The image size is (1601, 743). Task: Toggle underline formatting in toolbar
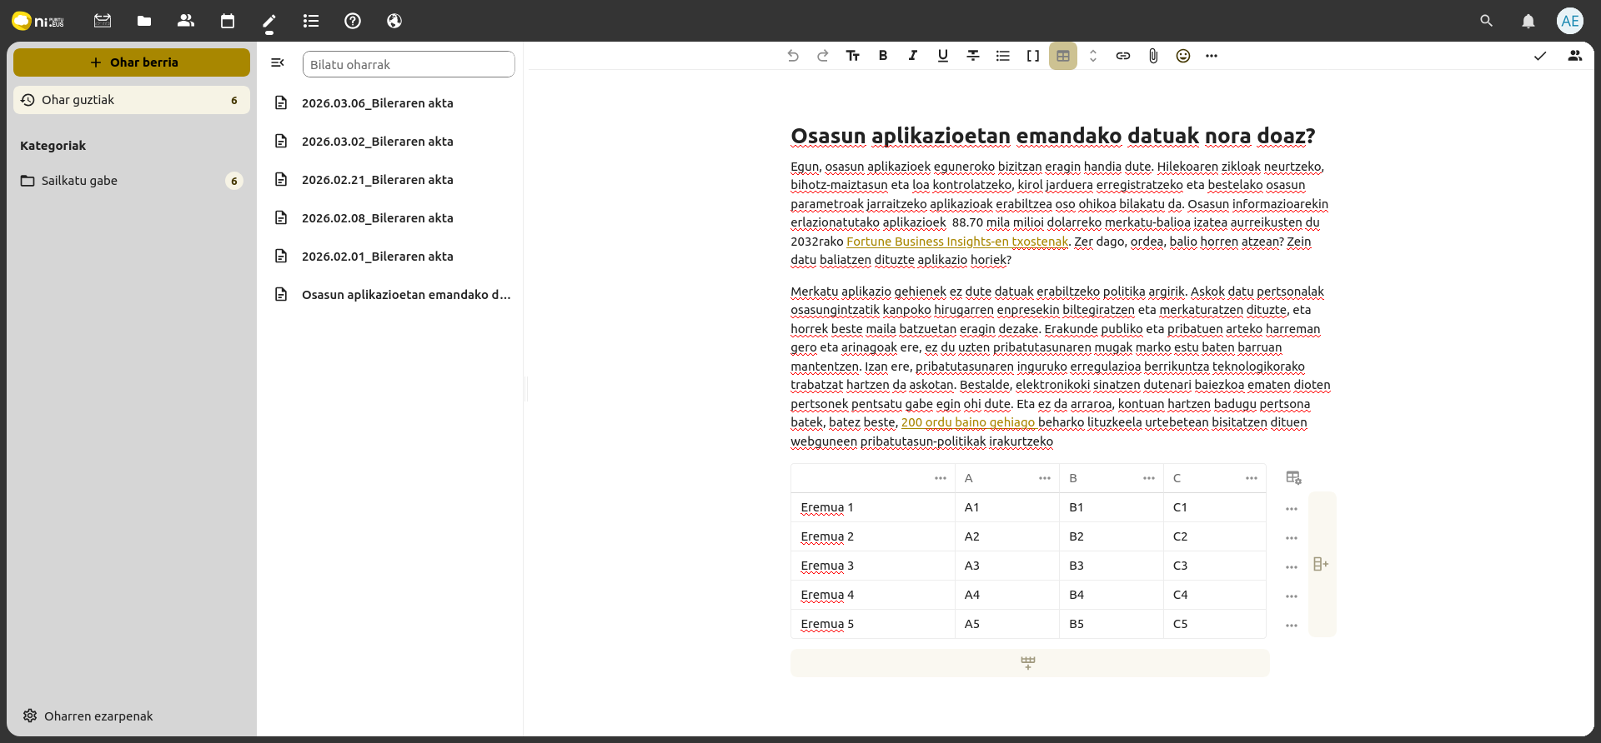[x=942, y=56]
